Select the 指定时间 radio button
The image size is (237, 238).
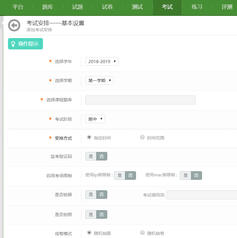[x=89, y=137]
